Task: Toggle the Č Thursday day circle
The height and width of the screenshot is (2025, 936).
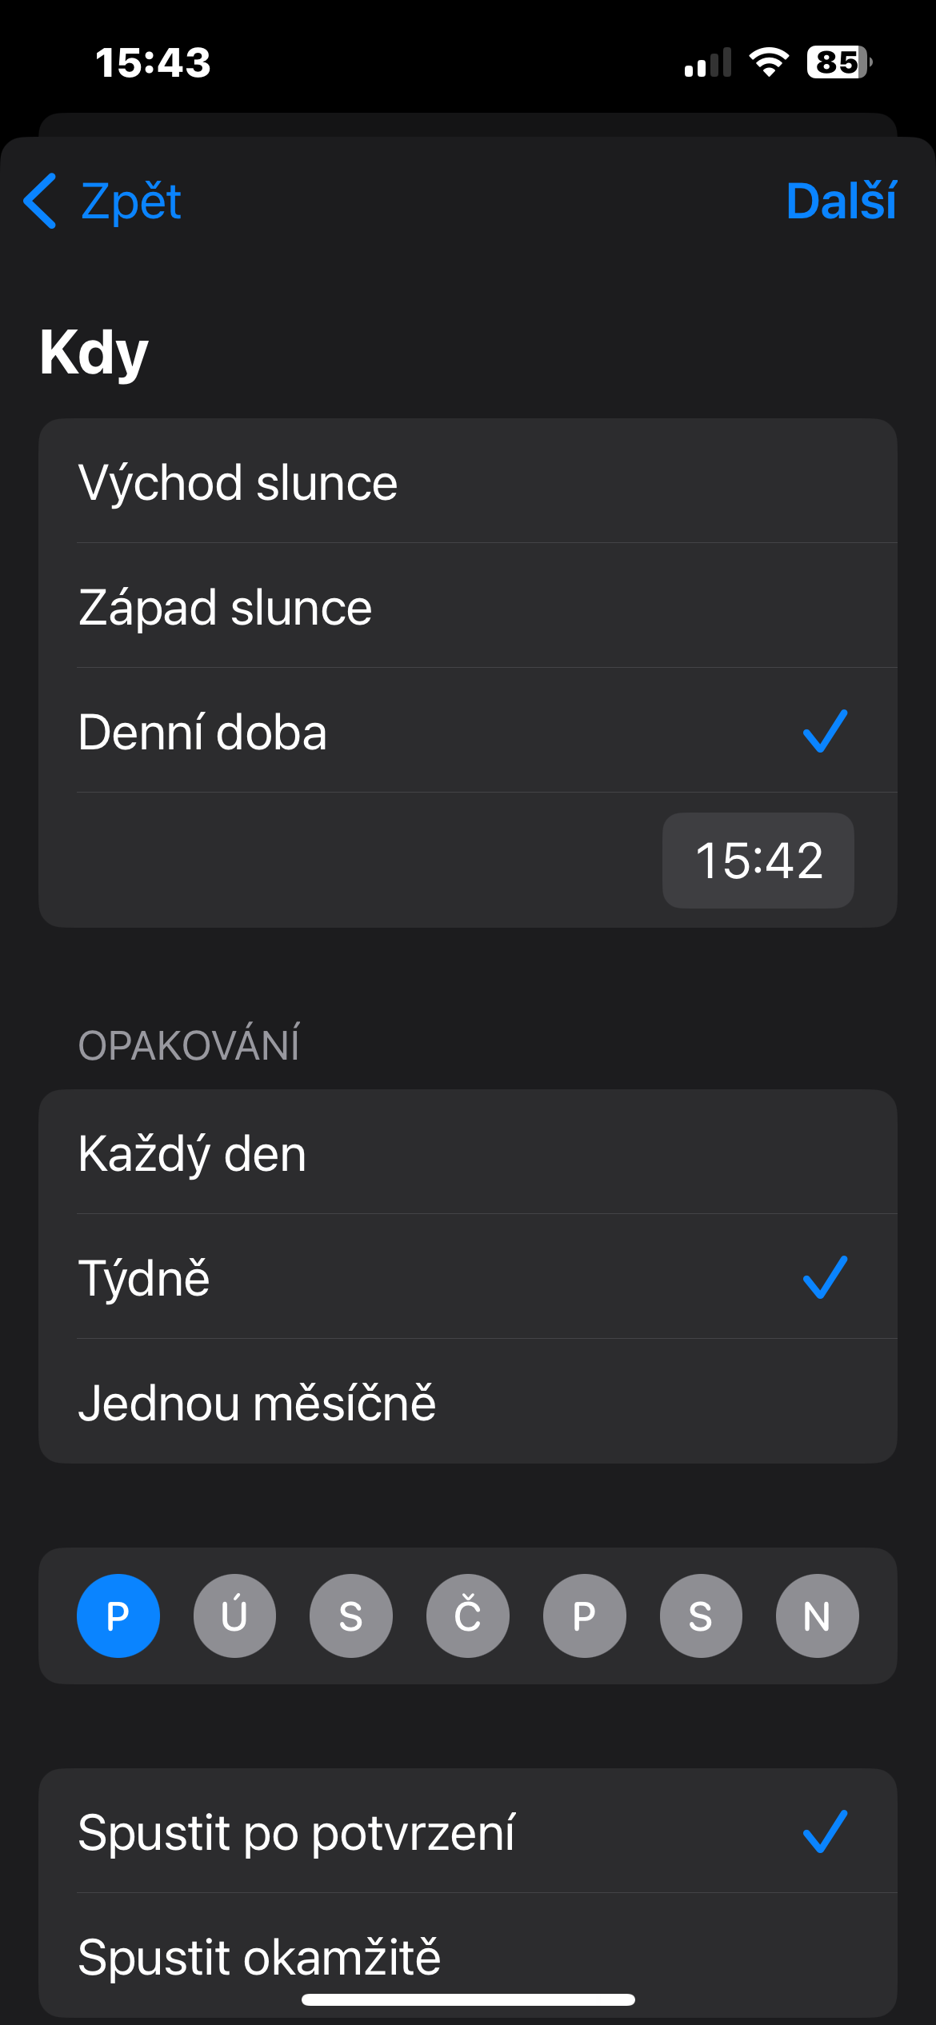Action: coord(468,1616)
